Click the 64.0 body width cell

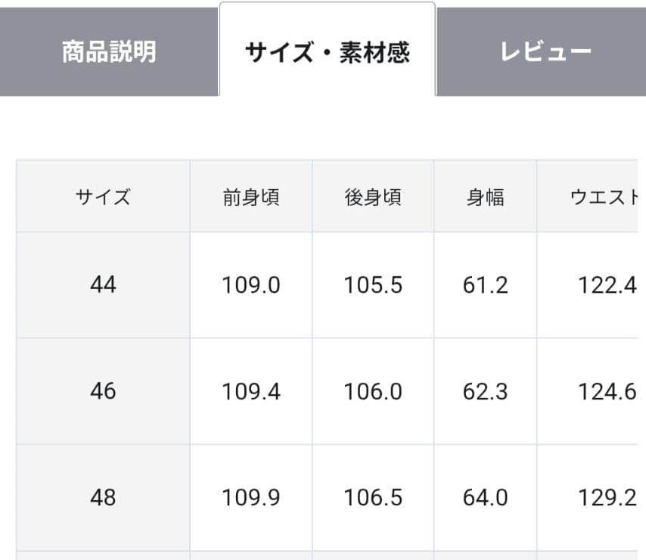coord(486,497)
